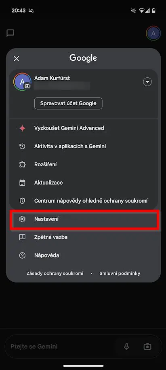Click the activity history clock icon
Screen dimensions: 166x370
click(22, 146)
